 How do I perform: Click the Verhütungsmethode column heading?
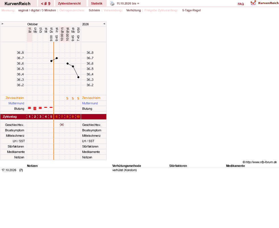[x=127, y=166]
